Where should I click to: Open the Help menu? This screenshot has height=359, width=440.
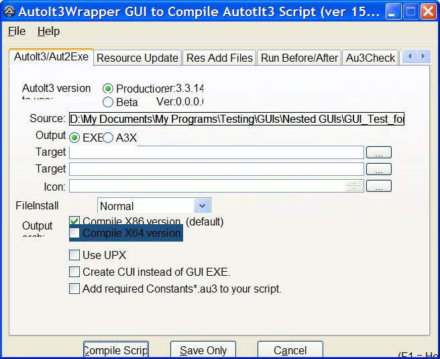48,31
